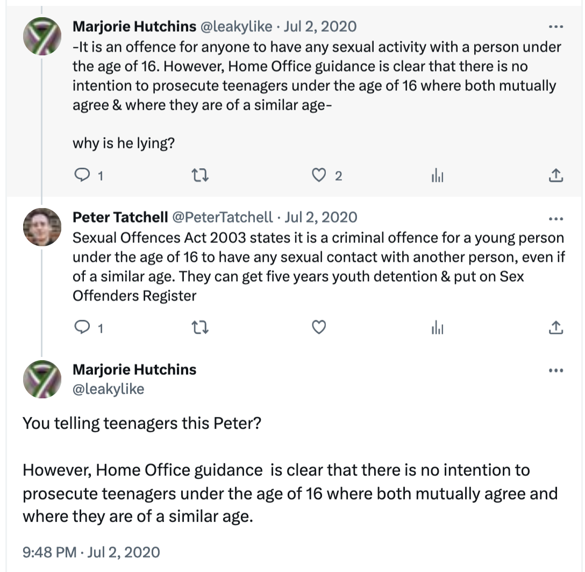
Task: Click the @leakylike handle in the main tweet
Action: pyautogui.click(x=108, y=388)
